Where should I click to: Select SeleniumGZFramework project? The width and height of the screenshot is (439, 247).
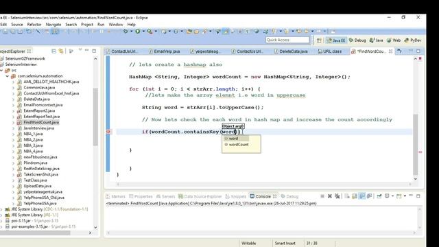pos(25,58)
